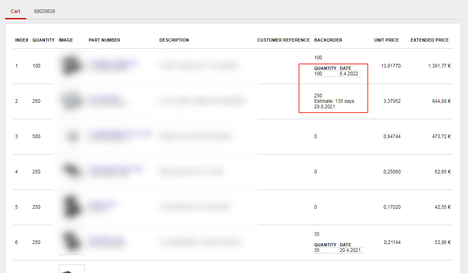This screenshot has width=468, height=273.
Task: Click the part number link in row 2
Action: 104,98
